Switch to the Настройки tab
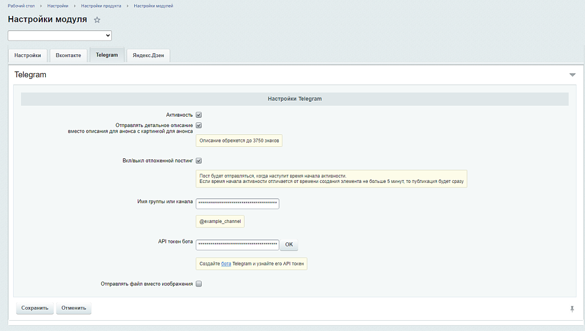Image resolution: width=585 pixels, height=331 pixels. 27,55
